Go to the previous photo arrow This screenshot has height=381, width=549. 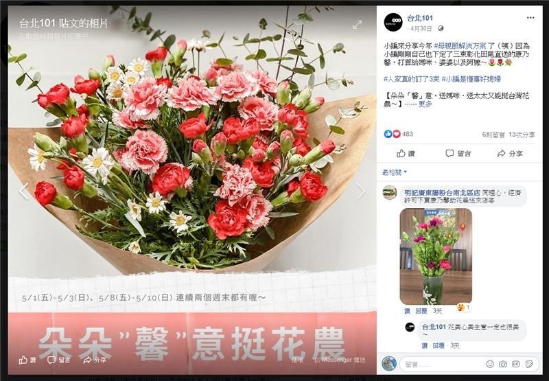click(x=23, y=192)
